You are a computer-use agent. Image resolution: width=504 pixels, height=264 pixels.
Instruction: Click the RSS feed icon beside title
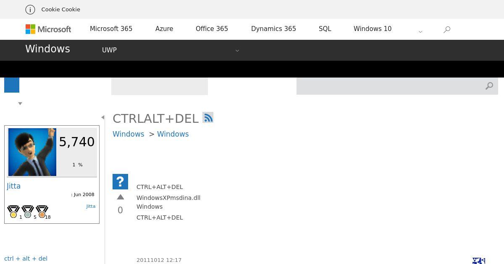point(208,117)
